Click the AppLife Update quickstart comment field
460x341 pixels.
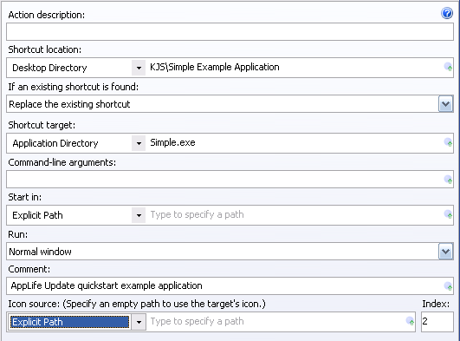point(225,286)
